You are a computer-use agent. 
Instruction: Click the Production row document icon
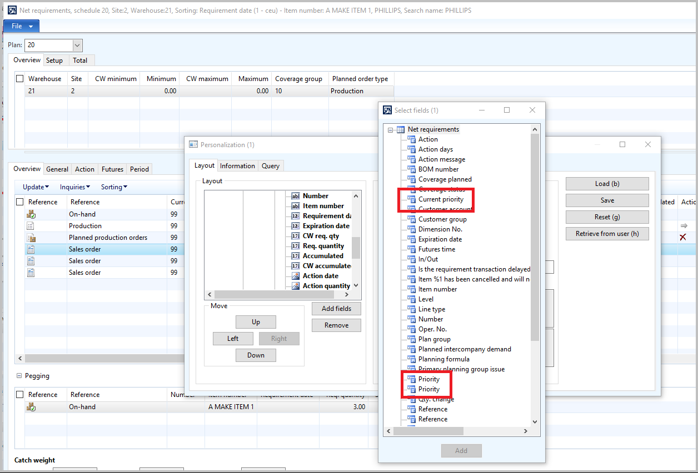point(31,226)
